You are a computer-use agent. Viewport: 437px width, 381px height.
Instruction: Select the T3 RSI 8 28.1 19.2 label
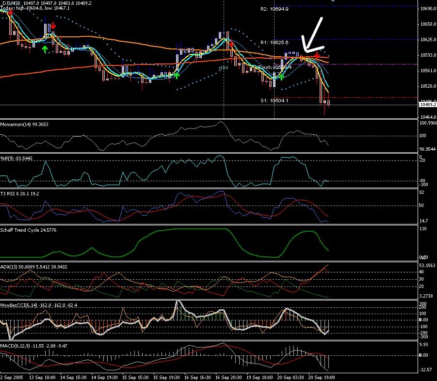(x=20, y=193)
